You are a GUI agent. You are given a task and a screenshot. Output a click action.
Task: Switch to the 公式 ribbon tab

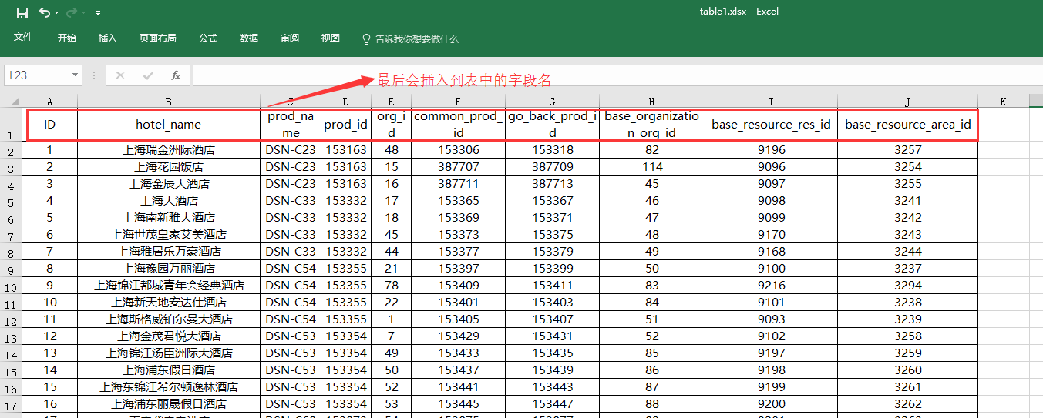(208, 38)
